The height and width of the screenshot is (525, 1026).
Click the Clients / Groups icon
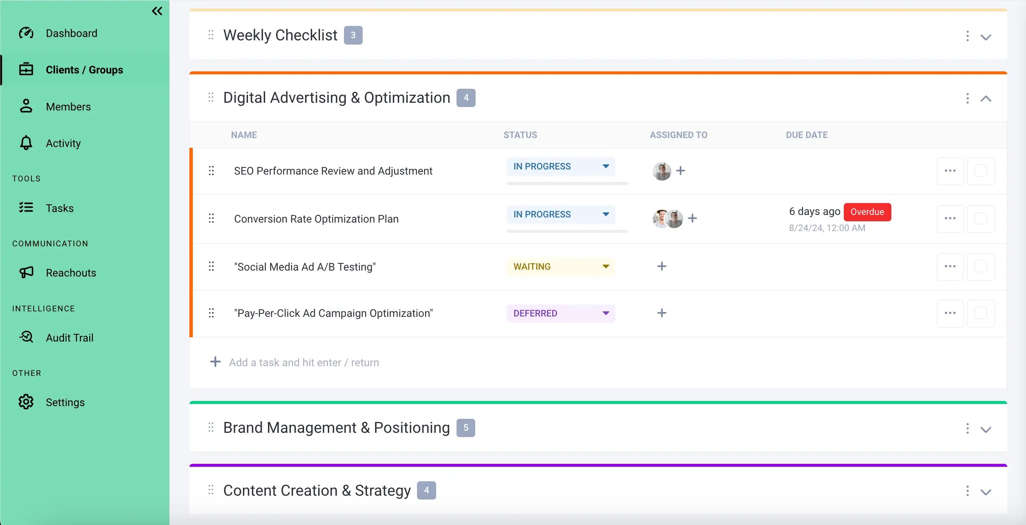25,70
